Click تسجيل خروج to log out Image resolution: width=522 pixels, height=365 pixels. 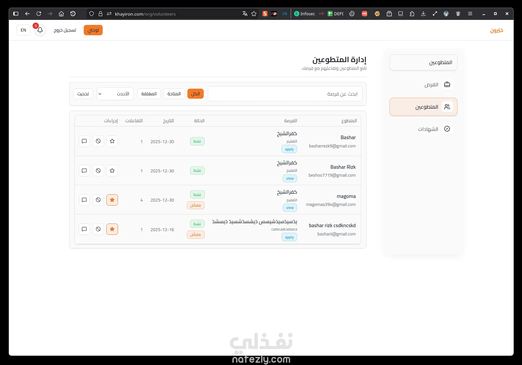(x=65, y=30)
